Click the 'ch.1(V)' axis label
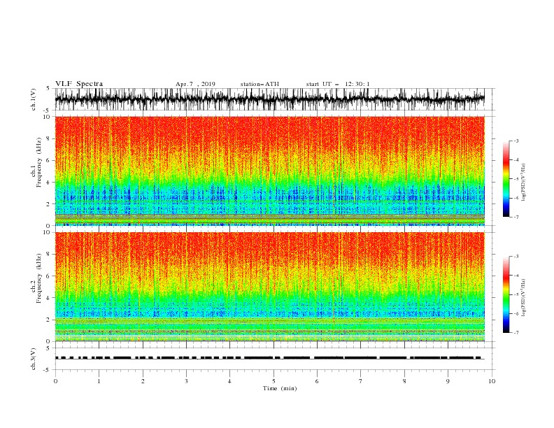Viewport: 554px width, 428px height. 34,99
